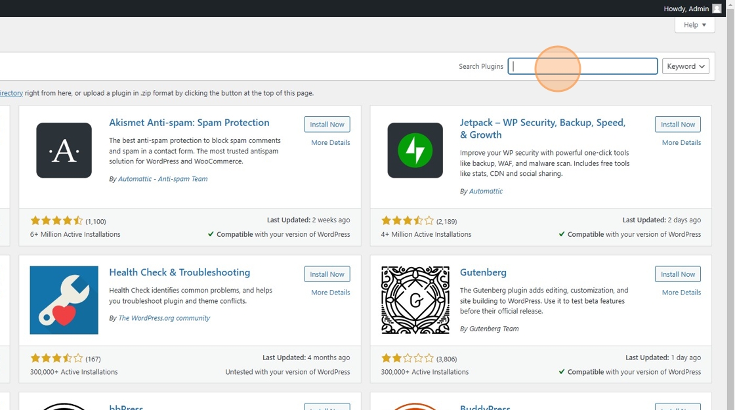Click the Health Check wrench icon

pos(64,300)
